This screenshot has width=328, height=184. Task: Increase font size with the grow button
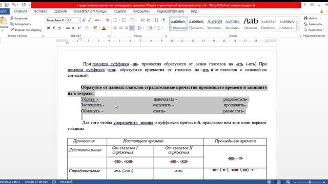click(84, 20)
